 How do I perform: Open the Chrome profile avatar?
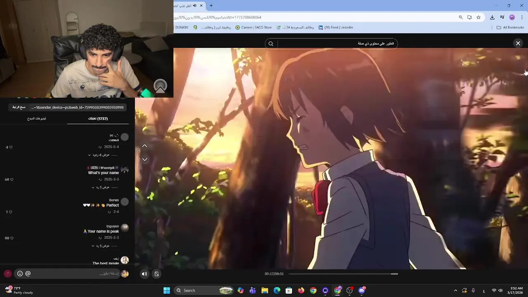[x=512, y=17]
